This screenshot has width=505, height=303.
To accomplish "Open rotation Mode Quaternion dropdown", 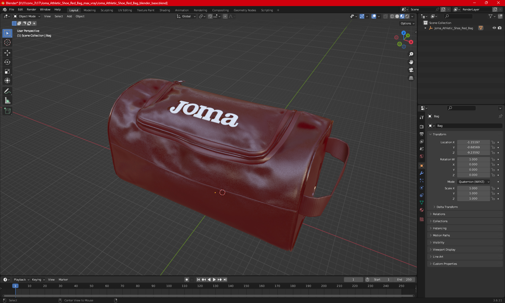I will [473, 182].
